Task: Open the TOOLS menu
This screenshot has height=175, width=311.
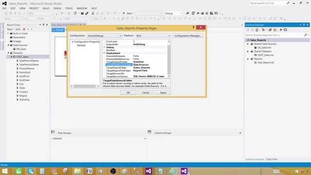Action: [x=69, y=8]
